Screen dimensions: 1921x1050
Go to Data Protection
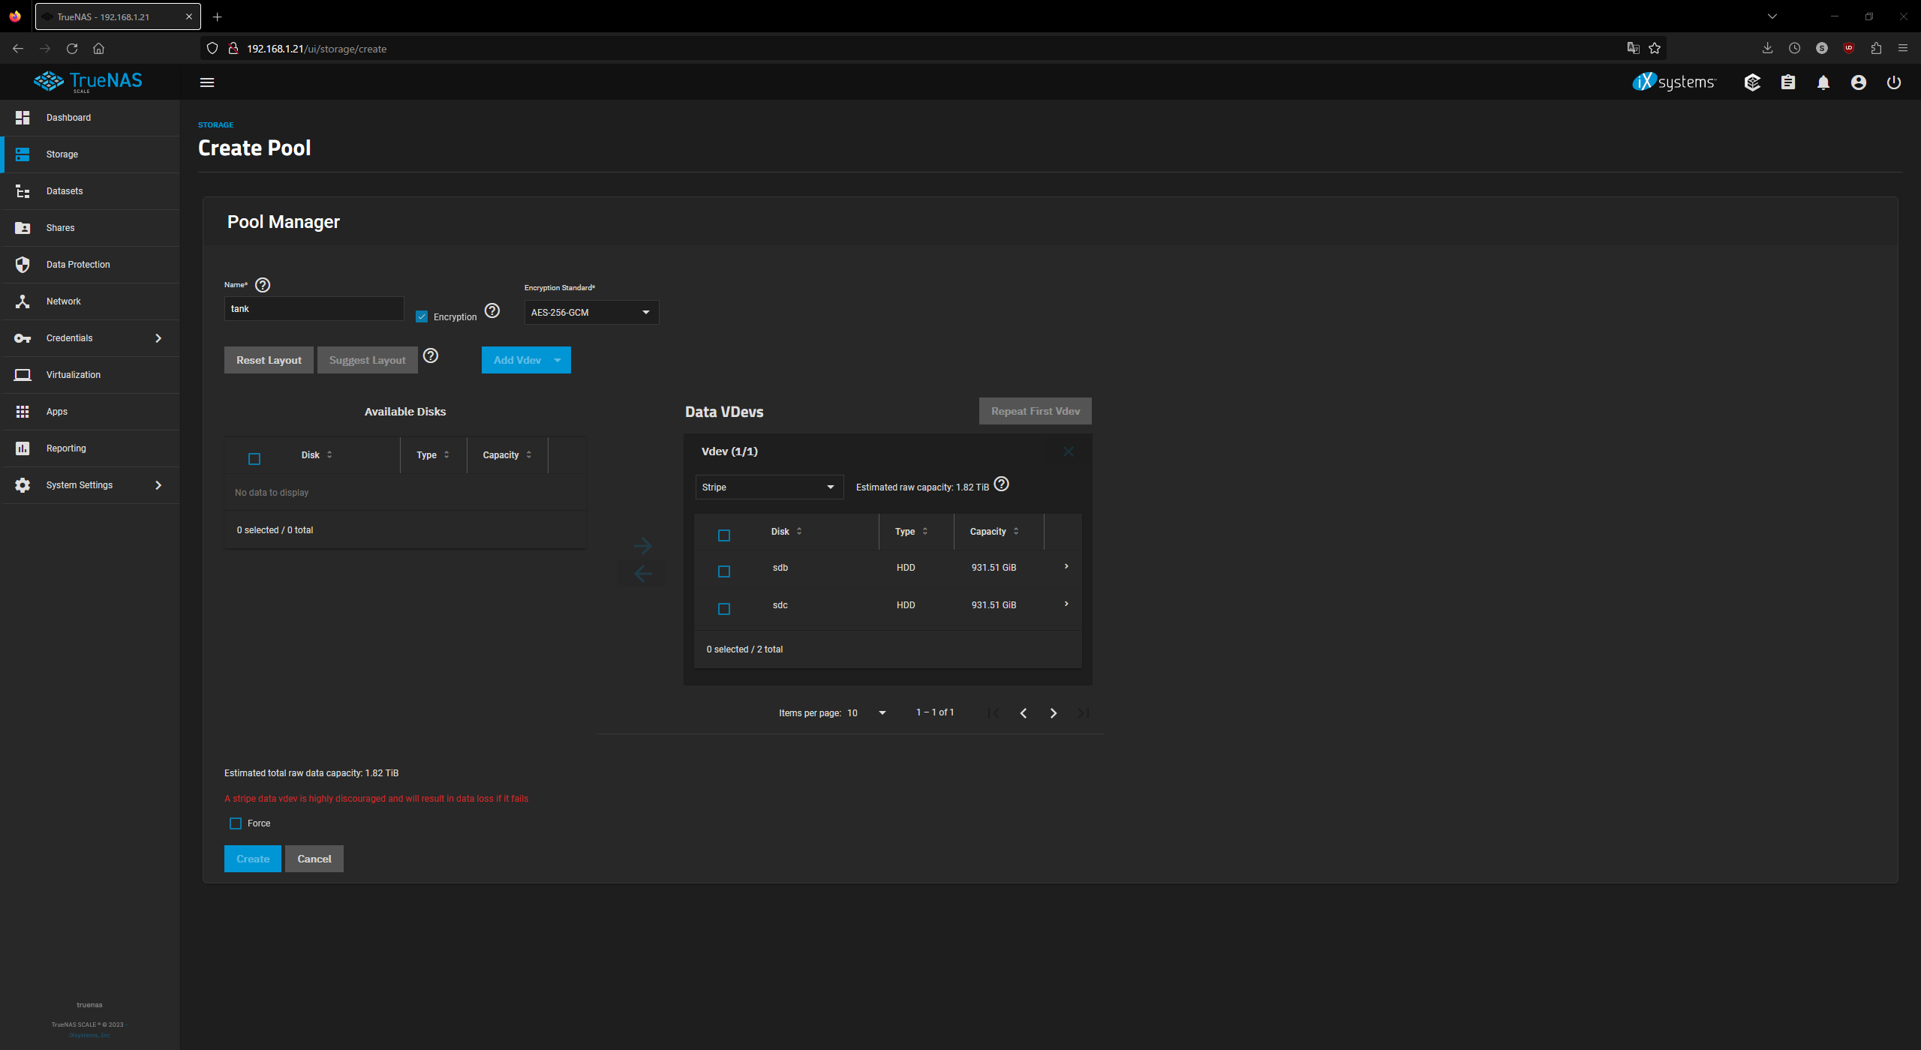[77, 264]
